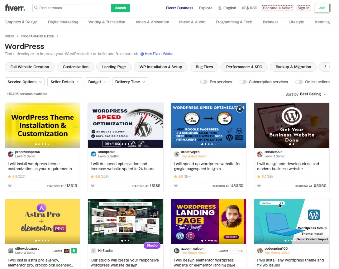The height and width of the screenshot is (269, 339).
Task: Select the Landing Page chip
Action: [x=114, y=67]
